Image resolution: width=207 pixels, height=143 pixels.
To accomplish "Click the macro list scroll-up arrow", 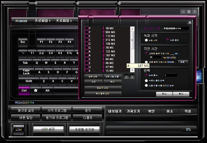I will pyautogui.click(x=132, y=29).
